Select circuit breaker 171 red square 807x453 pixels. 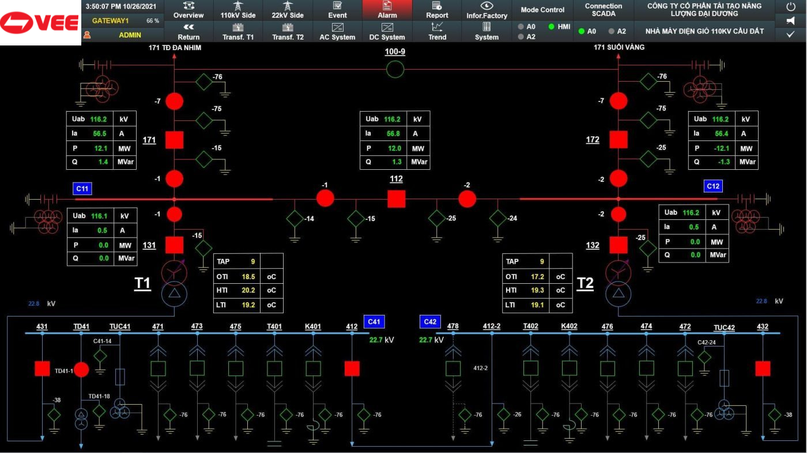174,140
